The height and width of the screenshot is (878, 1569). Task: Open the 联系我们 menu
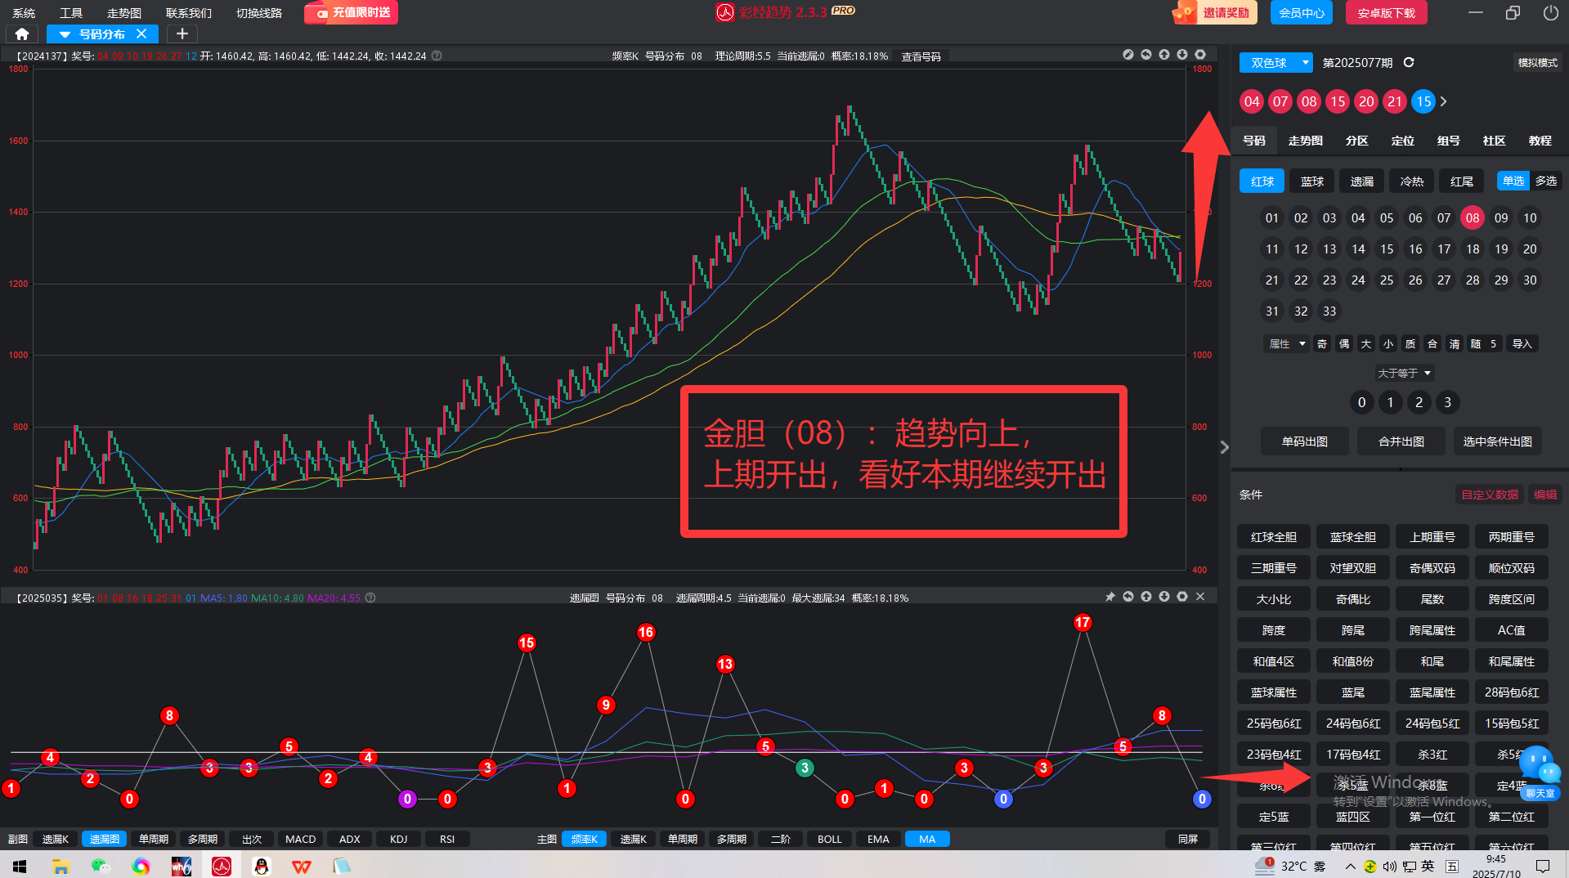point(188,13)
